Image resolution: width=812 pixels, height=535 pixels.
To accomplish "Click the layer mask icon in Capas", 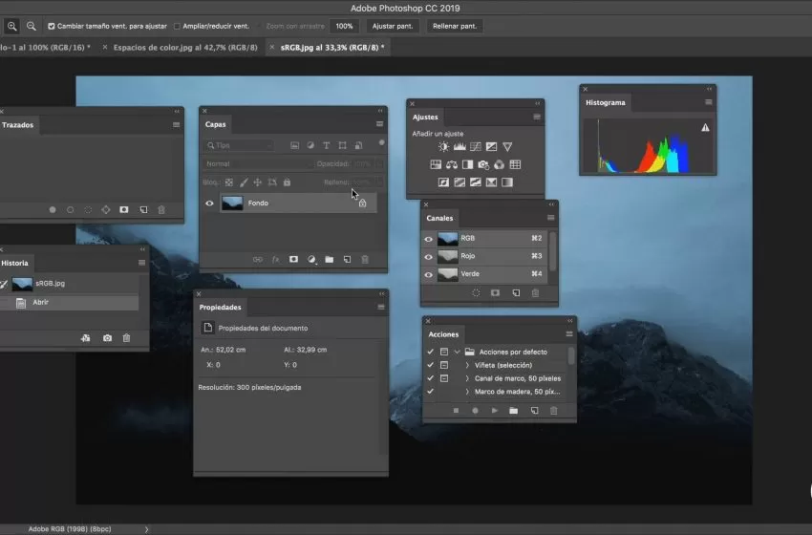I will click(x=293, y=259).
